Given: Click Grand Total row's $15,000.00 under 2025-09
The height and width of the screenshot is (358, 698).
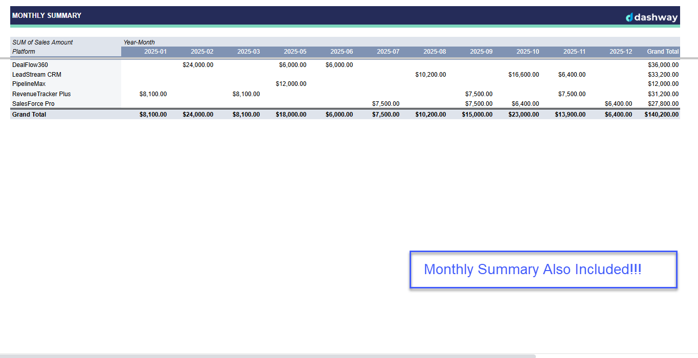Looking at the screenshot, I should (477, 115).
